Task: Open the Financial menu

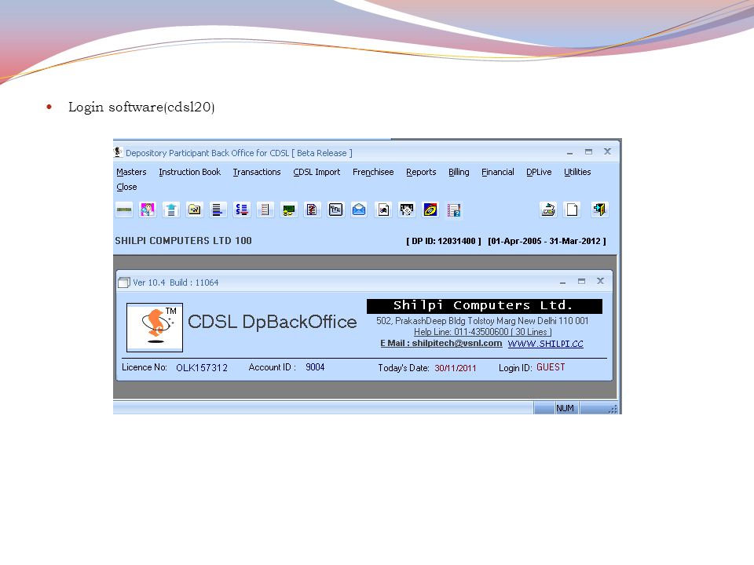Action: point(498,172)
